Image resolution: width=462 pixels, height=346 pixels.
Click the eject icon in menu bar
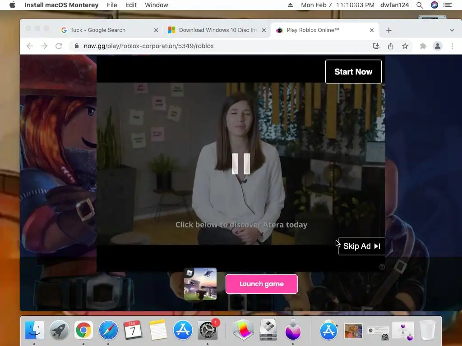click(290, 5)
